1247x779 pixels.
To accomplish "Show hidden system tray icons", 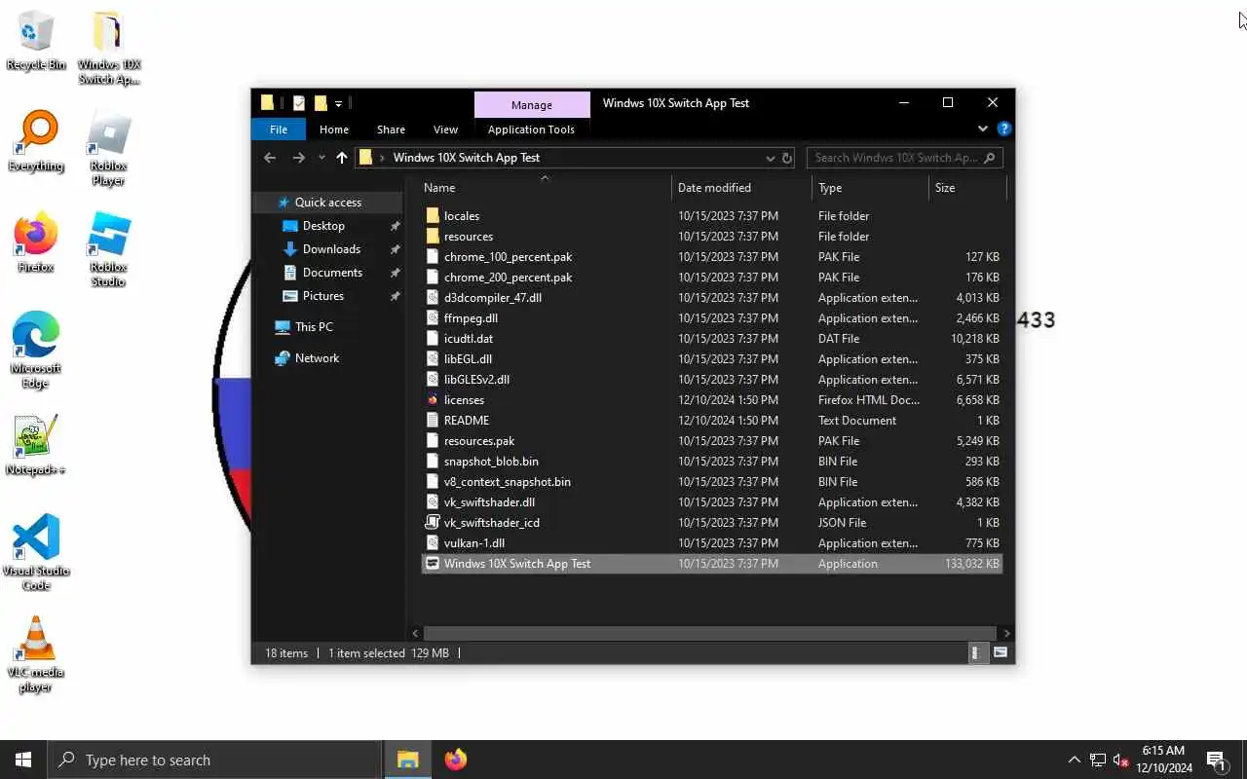I will coord(1075,760).
